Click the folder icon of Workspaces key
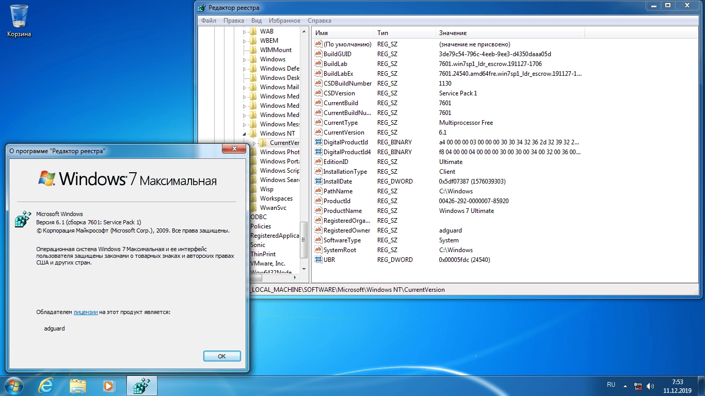The width and height of the screenshot is (705, 396). click(x=253, y=199)
